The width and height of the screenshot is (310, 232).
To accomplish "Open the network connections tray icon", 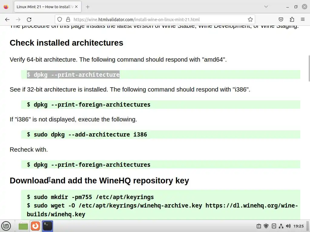I will 281,226.
